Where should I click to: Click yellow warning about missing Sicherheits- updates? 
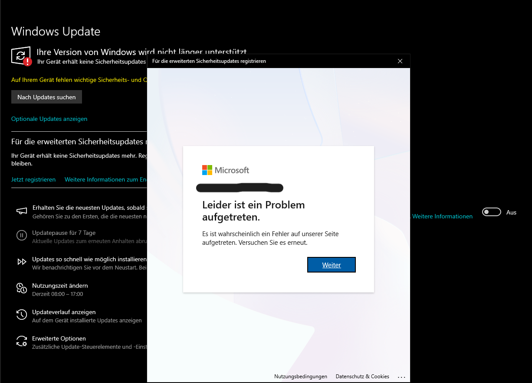[x=79, y=80]
